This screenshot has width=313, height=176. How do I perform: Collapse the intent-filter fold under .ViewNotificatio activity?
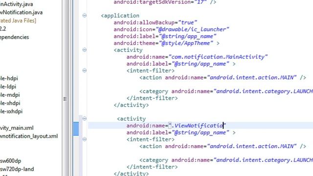85,139
